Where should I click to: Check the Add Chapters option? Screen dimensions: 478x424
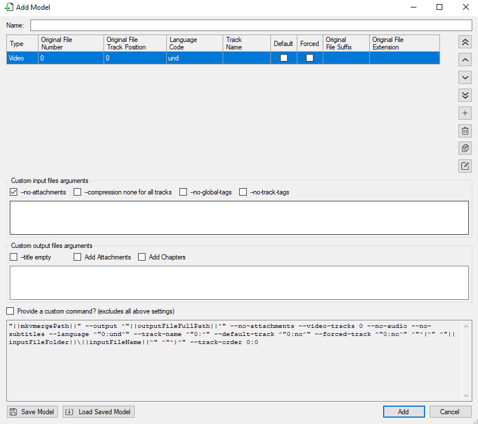point(142,257)
